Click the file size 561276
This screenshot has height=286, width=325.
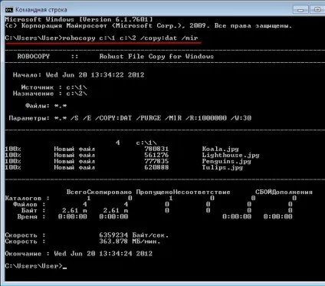tap(156, 155)
